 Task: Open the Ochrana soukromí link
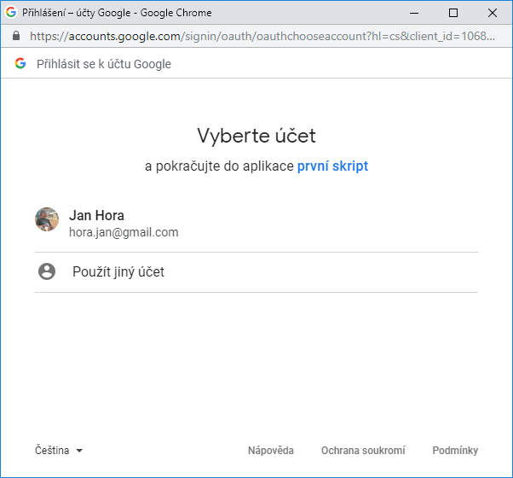[363, 451]
